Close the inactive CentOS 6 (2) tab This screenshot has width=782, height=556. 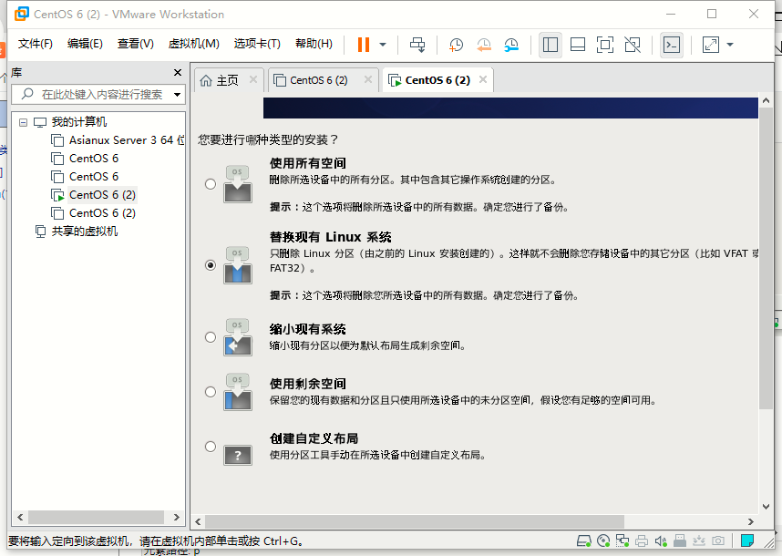tap(368, 79)
